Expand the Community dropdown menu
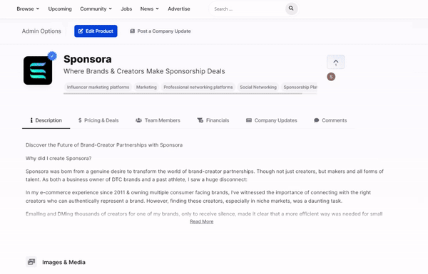 point(96,9)
